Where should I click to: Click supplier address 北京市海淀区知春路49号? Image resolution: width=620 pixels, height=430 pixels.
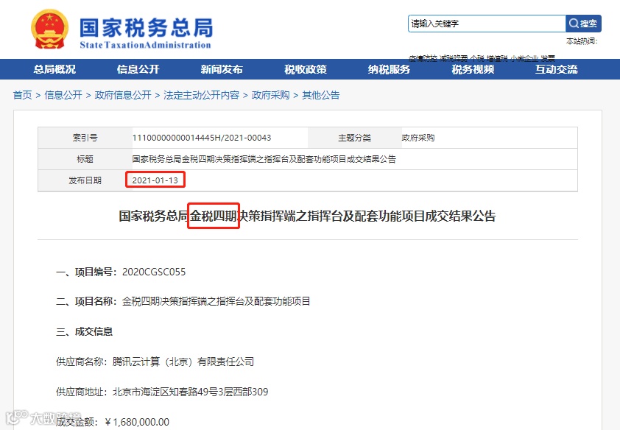pos(191,392)
